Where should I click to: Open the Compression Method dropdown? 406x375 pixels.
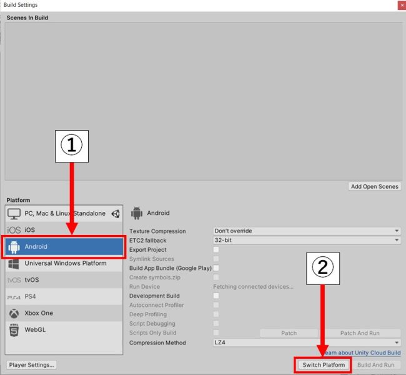click(x=307, y=342)
